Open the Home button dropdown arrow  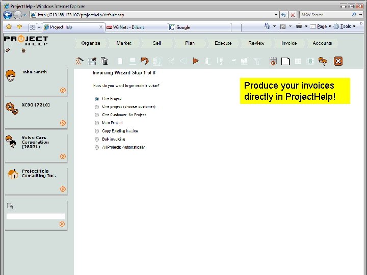274,26
